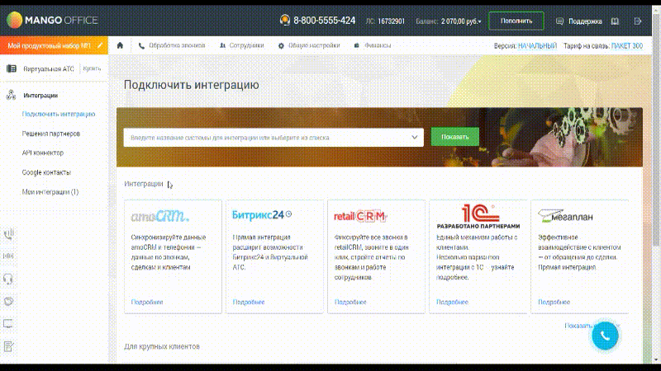Click the Поддержка link

(x=585, y=21)
